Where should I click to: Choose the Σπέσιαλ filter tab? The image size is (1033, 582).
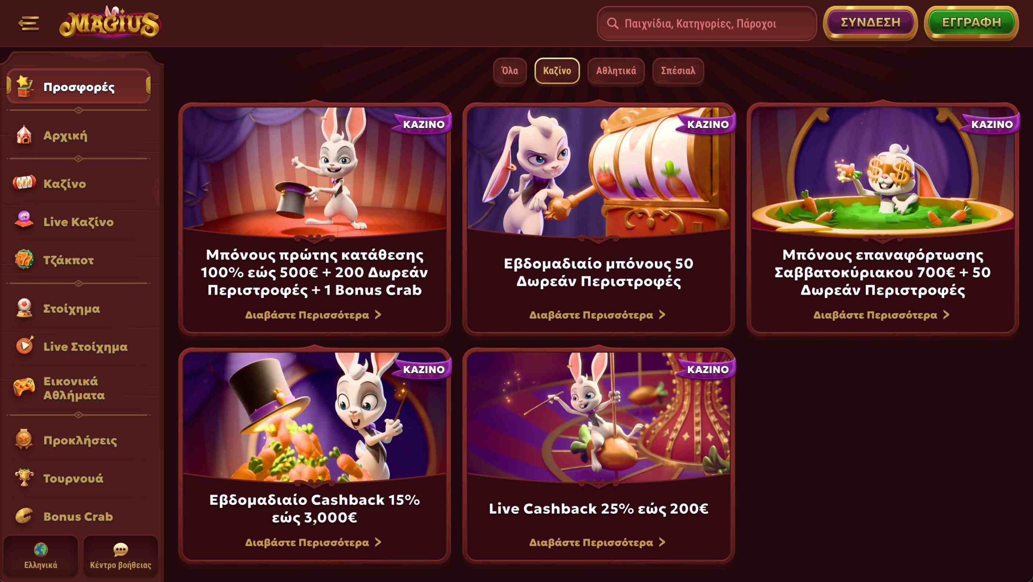pos(678,71)
